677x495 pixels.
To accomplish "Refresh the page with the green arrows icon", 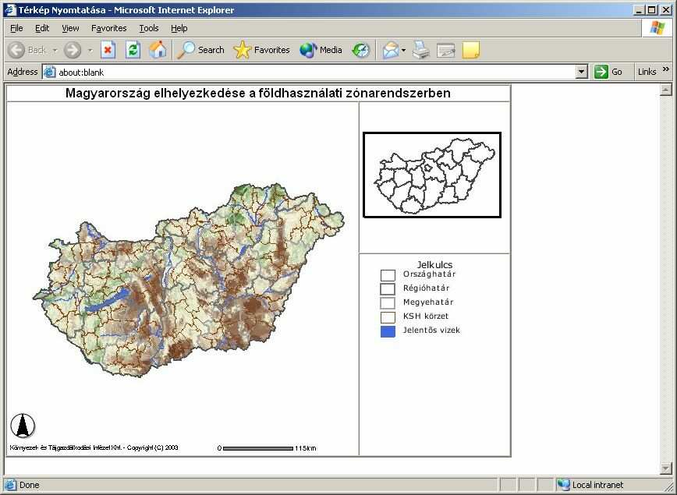I will pyautogui.click(x=133, y=50).
